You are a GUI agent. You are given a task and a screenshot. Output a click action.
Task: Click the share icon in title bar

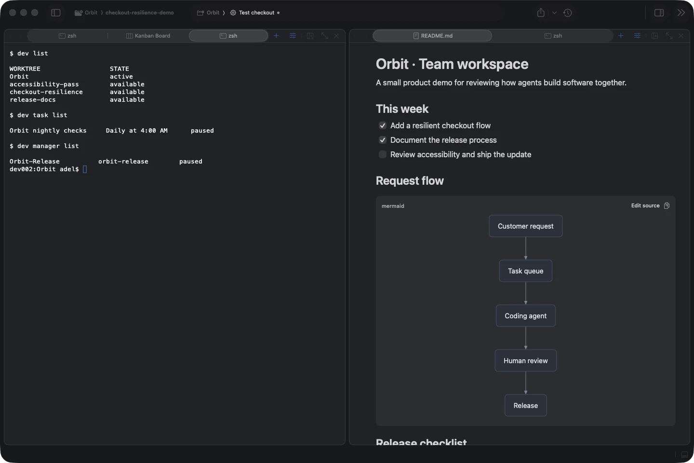(541, 13)
